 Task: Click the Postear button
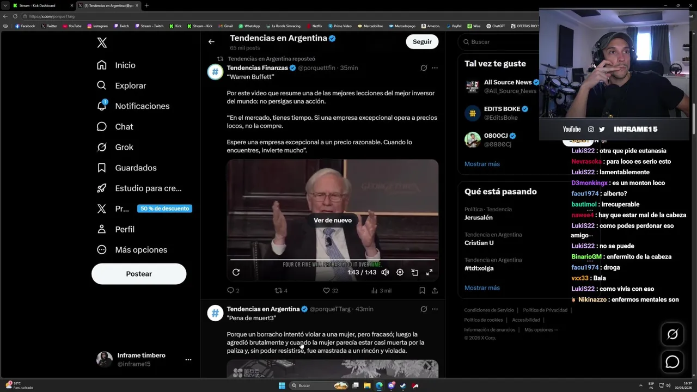click(139, 274)
